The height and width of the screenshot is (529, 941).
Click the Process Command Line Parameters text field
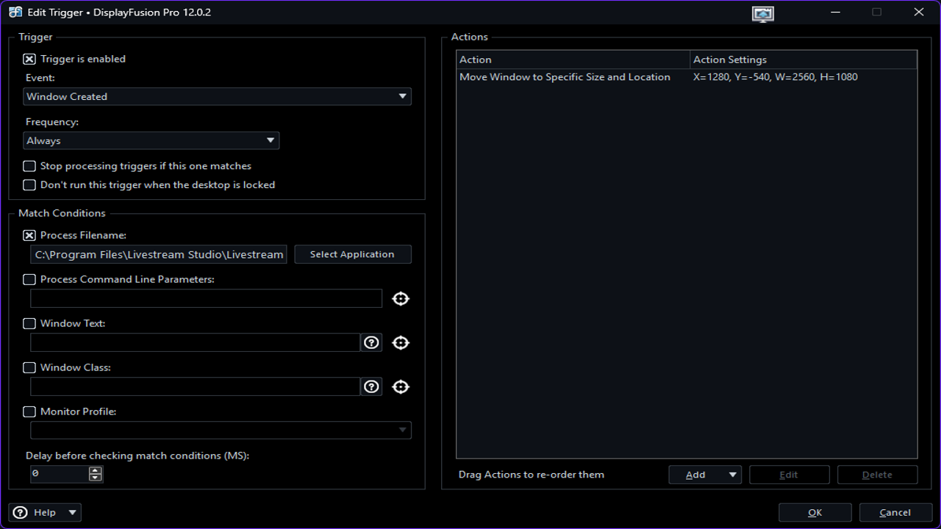pos(206,298)
